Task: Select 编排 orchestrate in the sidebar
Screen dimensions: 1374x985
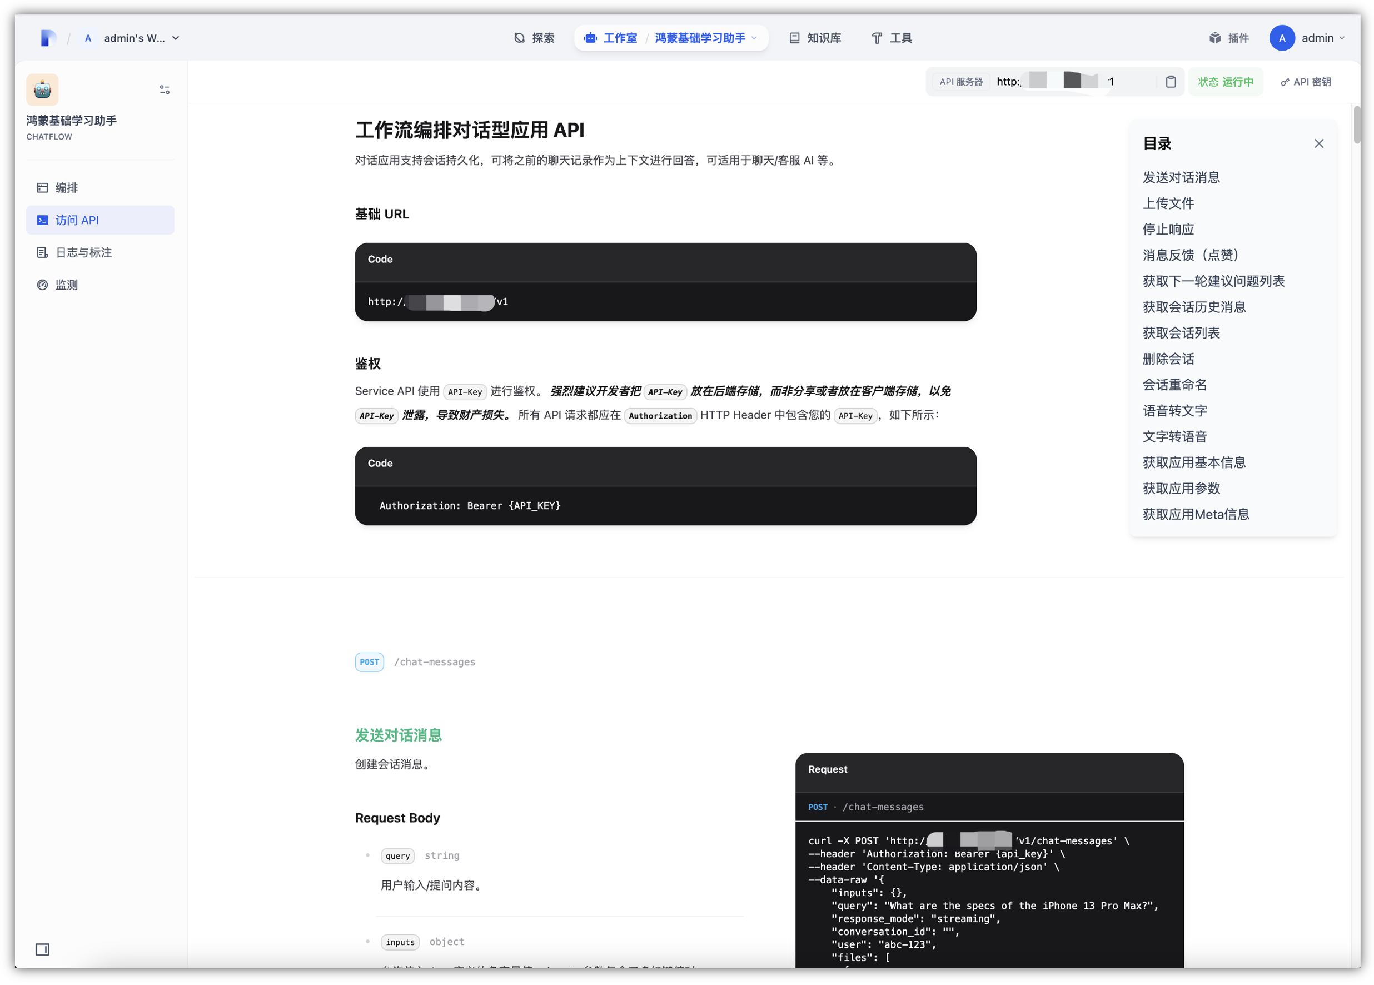Action: 100,188
